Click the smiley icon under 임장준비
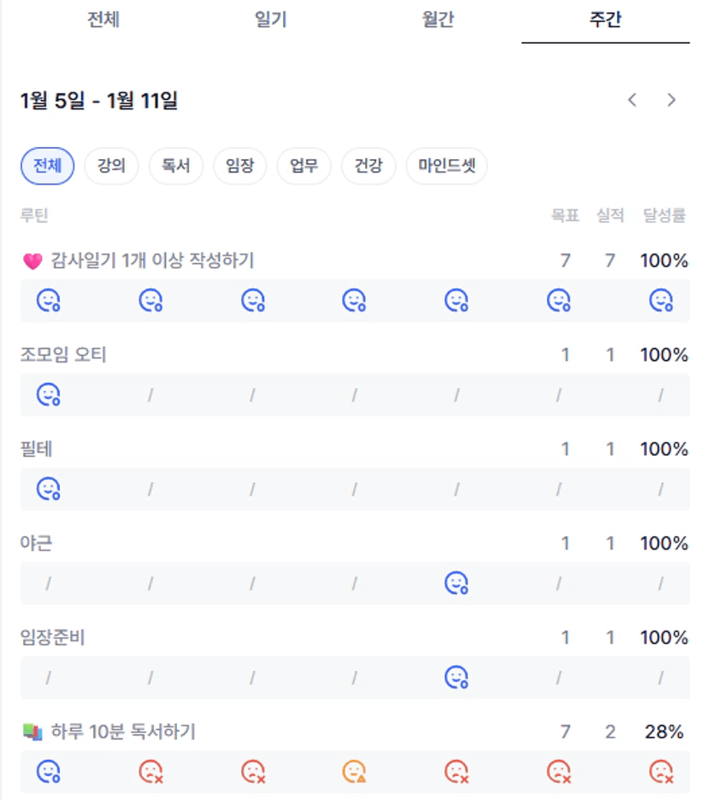Screen dimensions: 707x800 click(457, 678)
